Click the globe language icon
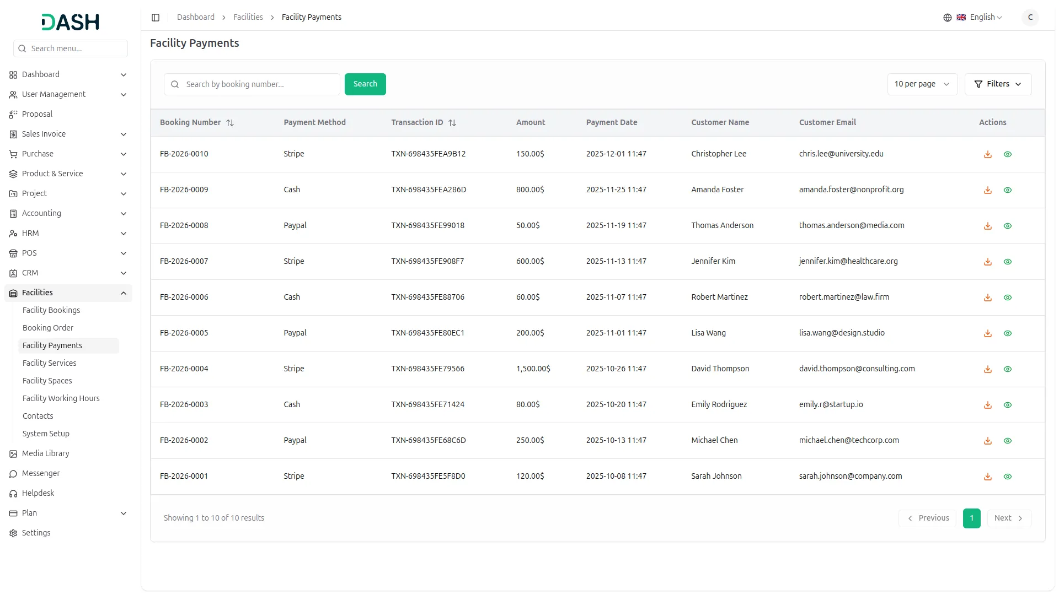This screenshot has width=1059, height=595. pos(948,18)
